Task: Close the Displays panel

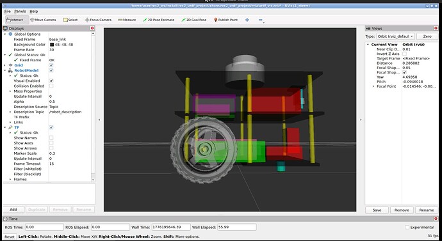Action: pyautogui.click(x=92, y=28)
